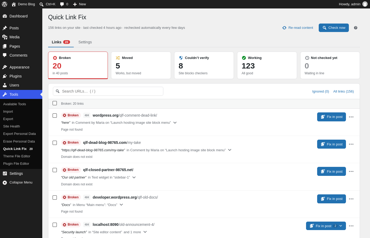The height and width of the screenshot is (238, 370).
Task: Click the New plus item in admin bar
Action: pos(79,4)
